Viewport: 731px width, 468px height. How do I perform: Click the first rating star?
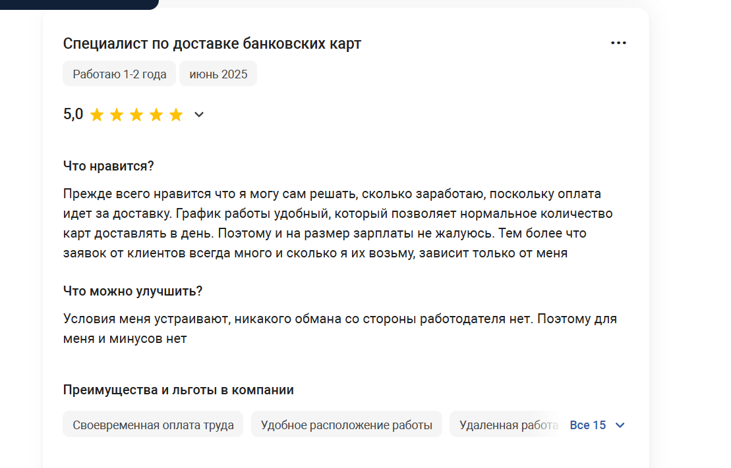[x=97, y=115]
